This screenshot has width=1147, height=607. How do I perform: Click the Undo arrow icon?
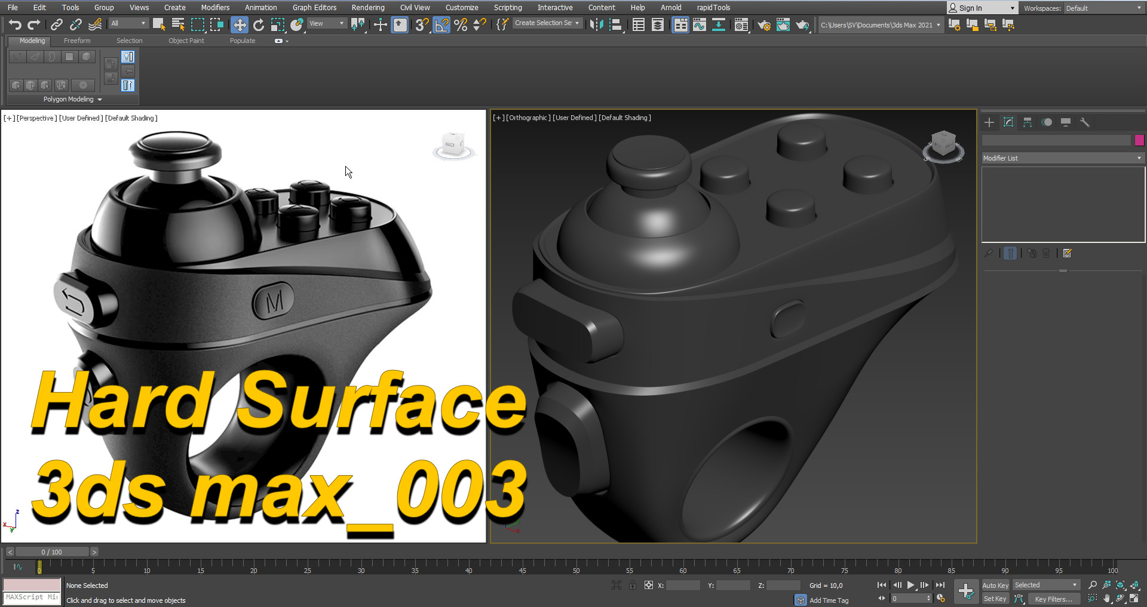[x=15, y=24]
